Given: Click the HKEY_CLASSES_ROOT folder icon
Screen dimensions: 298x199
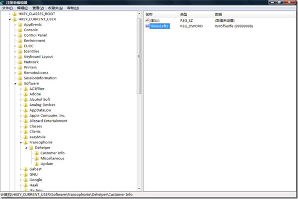Looking at the screenshot, I should [14, 14].
